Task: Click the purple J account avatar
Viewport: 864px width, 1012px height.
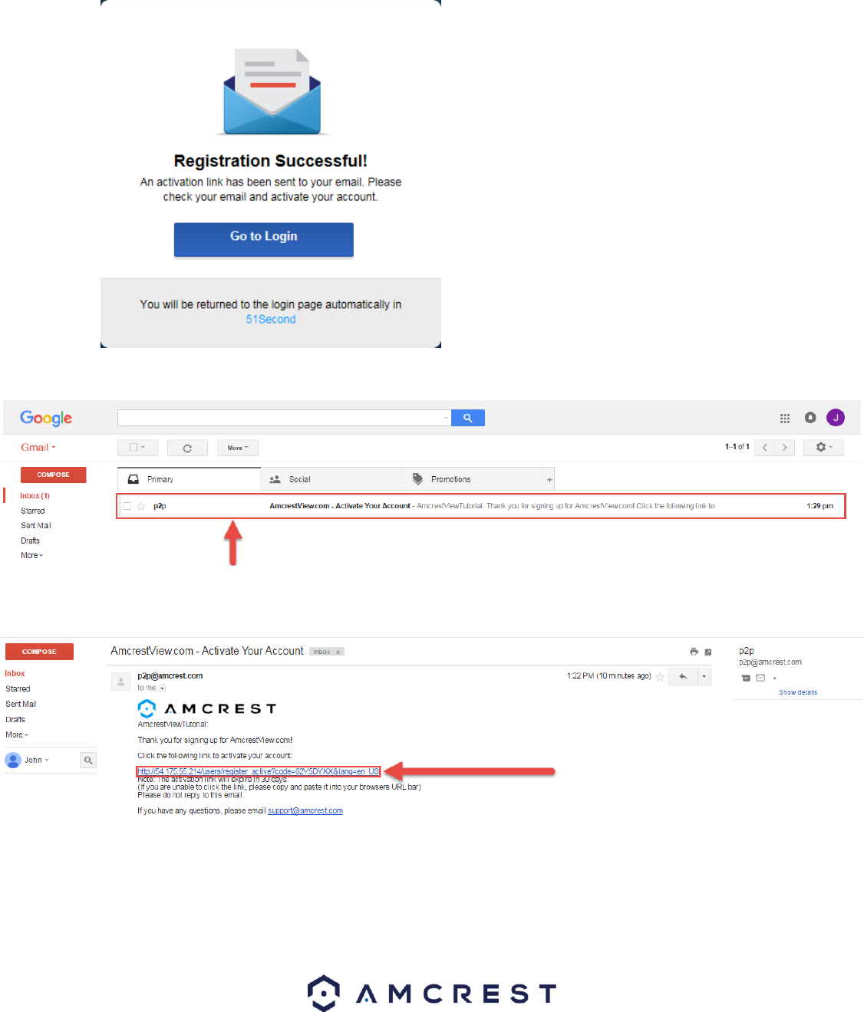Action: coord(836,418)
